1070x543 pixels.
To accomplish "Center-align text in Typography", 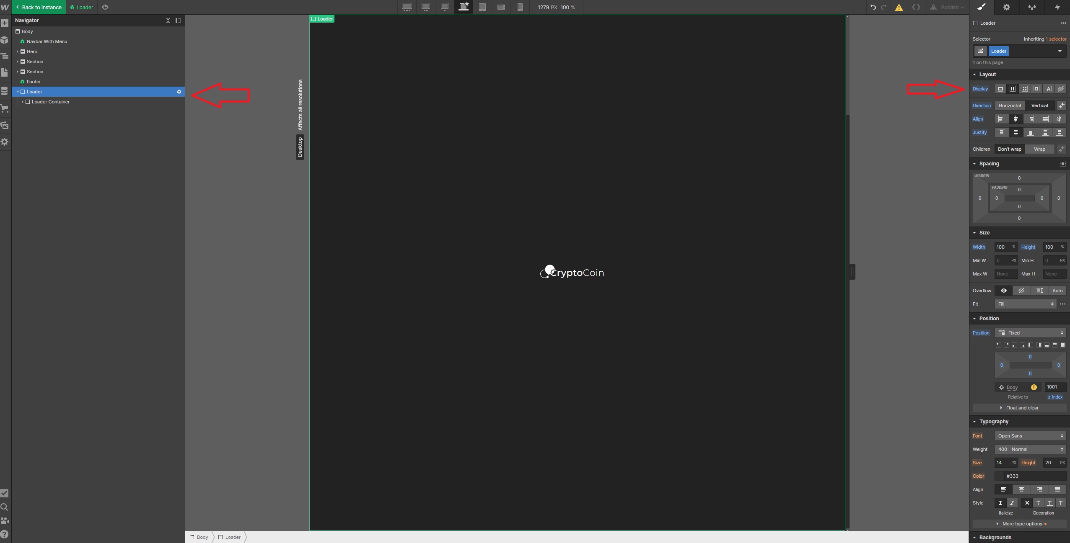I will pos(1021,489).
